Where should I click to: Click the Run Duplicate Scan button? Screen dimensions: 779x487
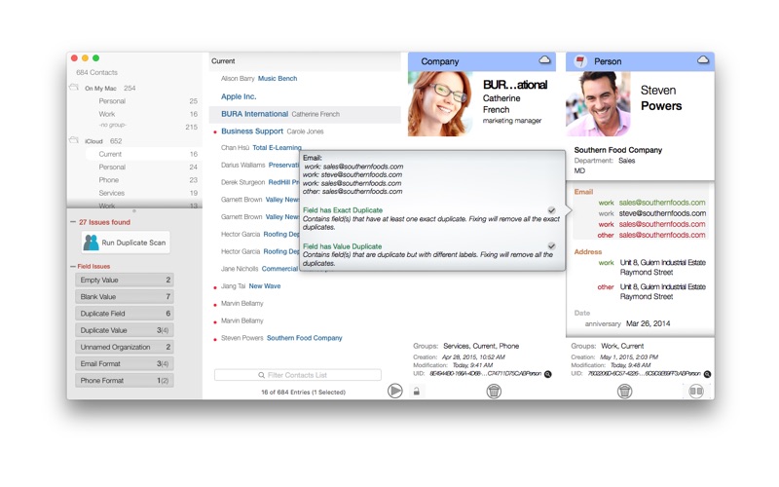[126, 243]
